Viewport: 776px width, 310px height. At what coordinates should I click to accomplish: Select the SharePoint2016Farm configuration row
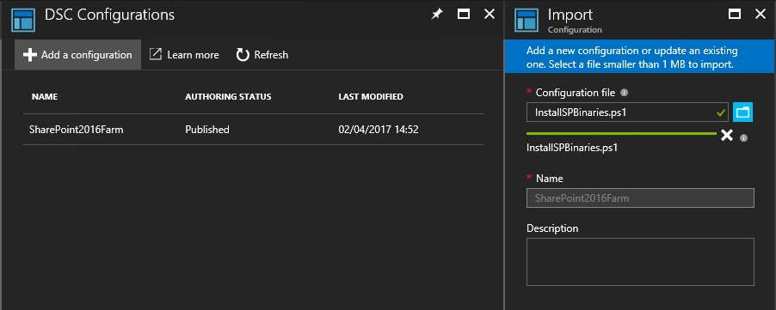254,130
